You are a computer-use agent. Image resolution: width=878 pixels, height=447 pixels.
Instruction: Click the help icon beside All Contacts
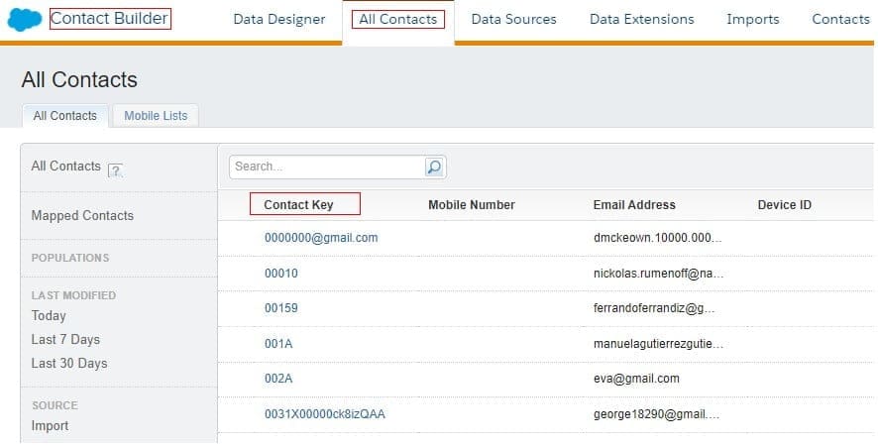pos(115,169)
